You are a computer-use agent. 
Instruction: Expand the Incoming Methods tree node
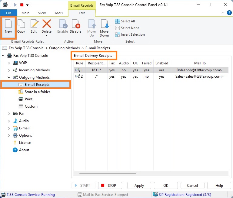click(x=9, y=70)
